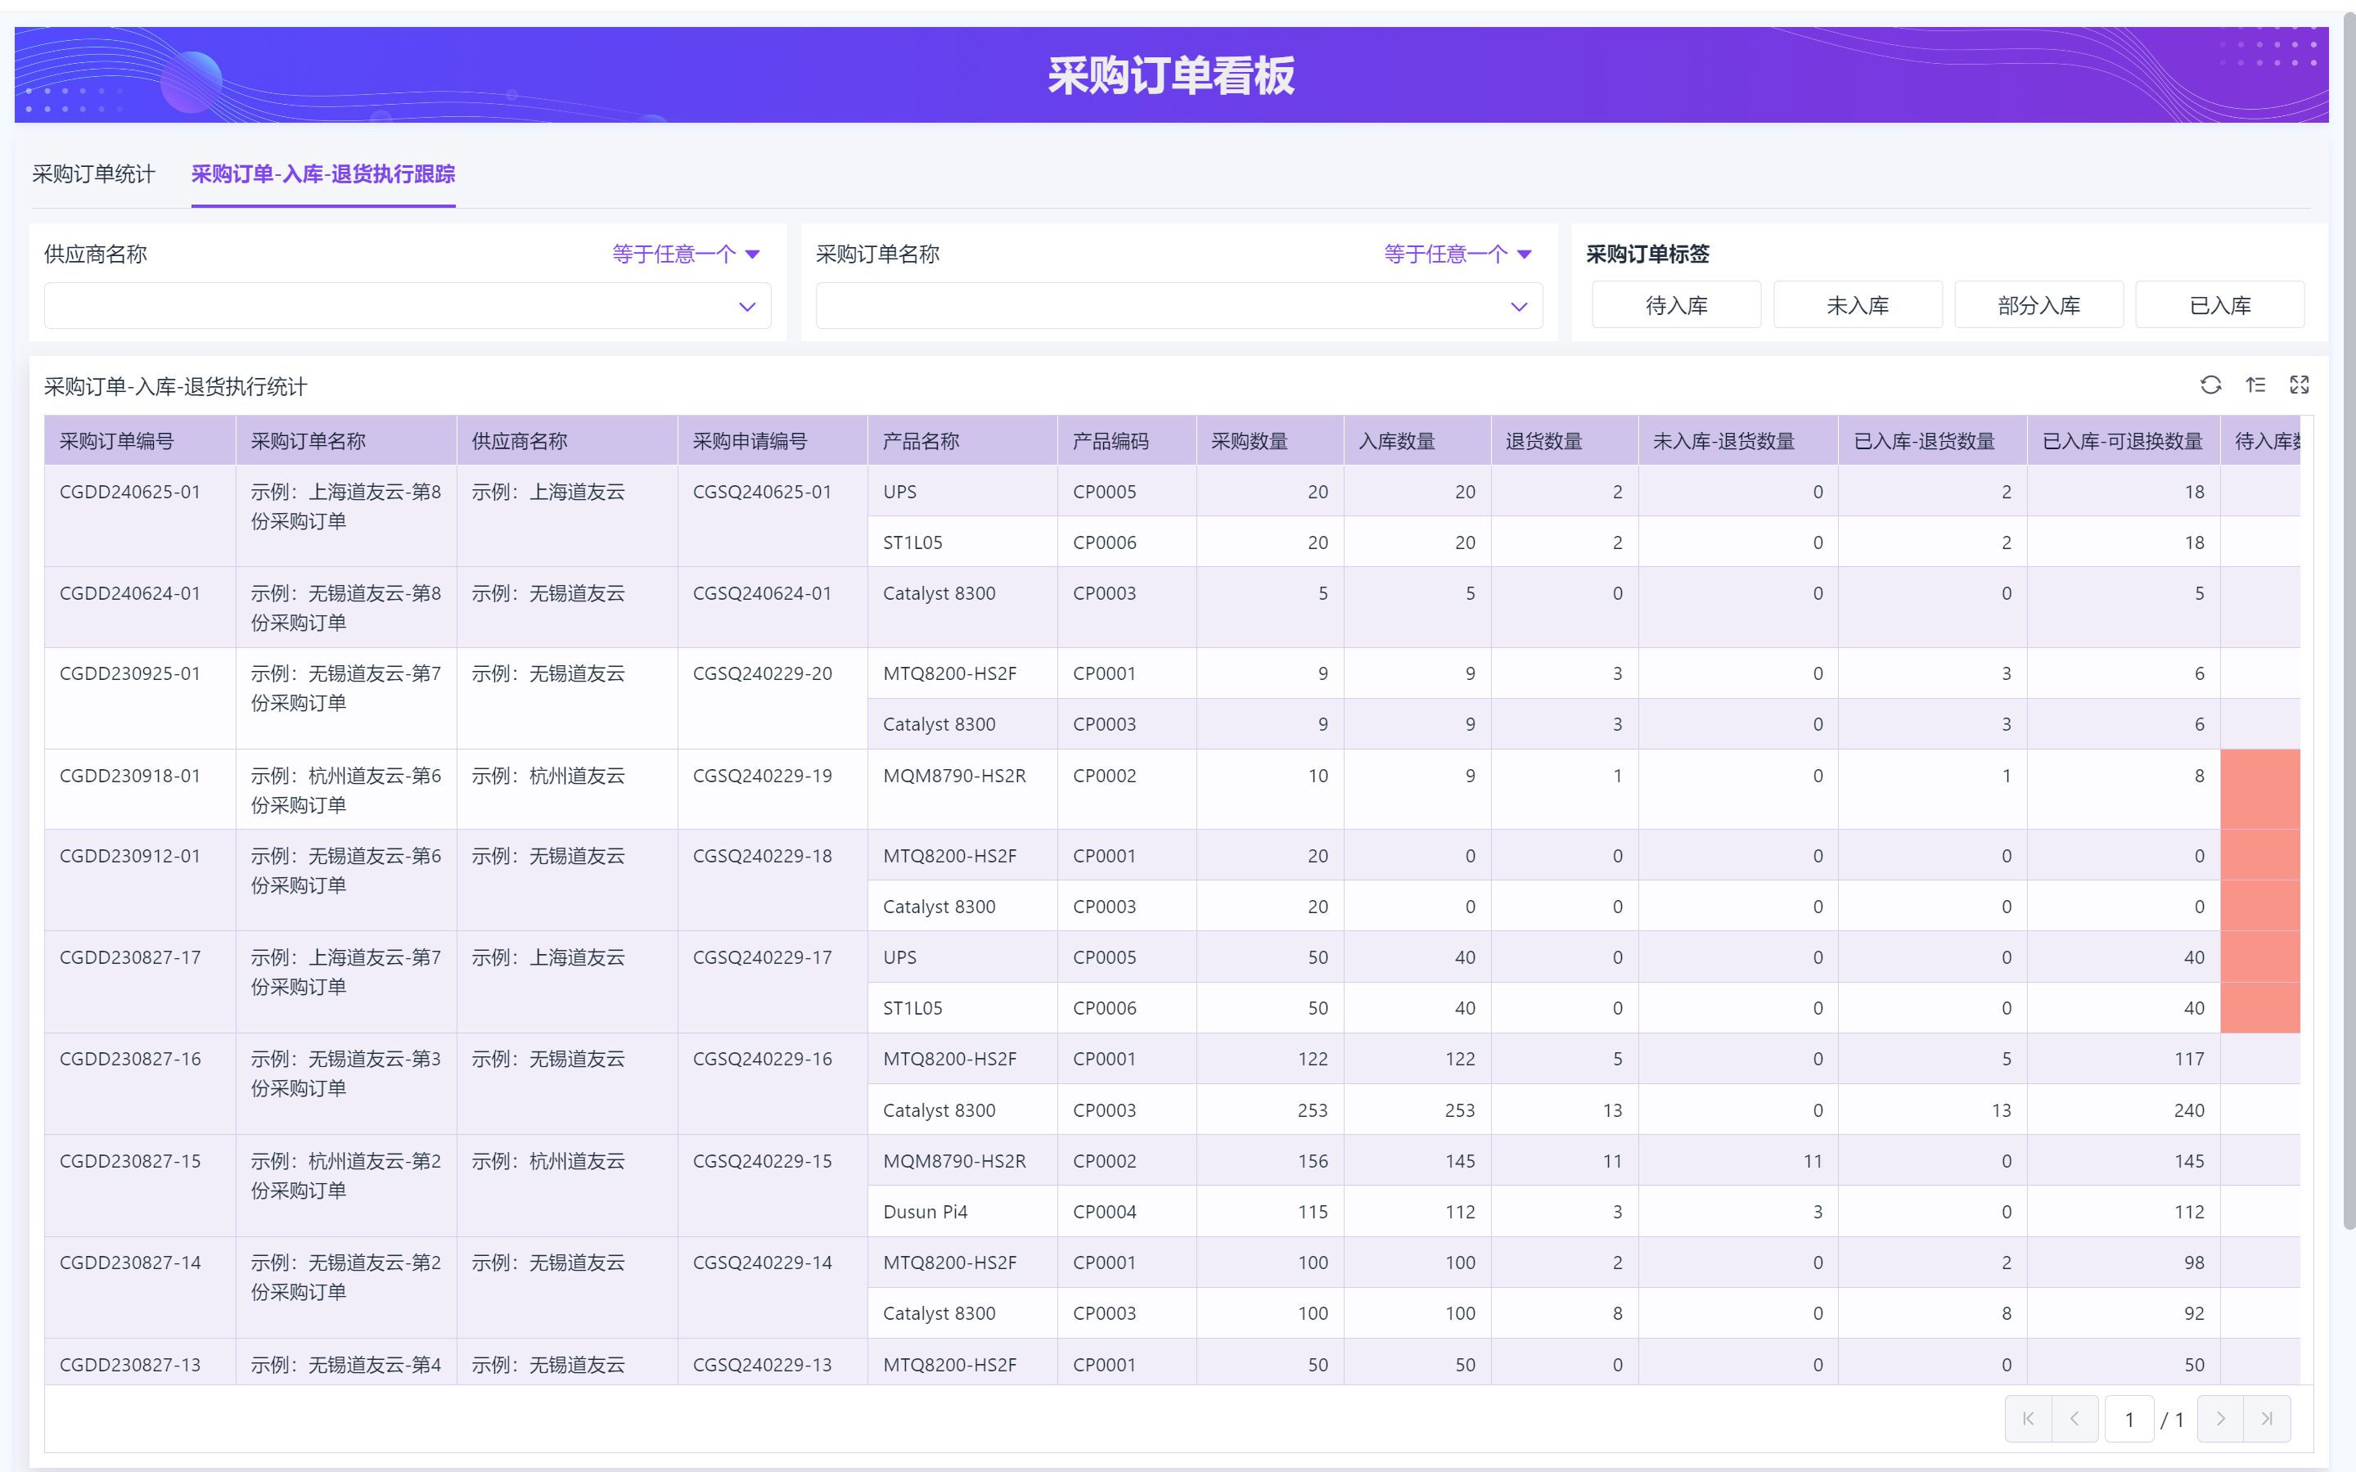This screenshot has width=2356, height=1472.
Task: Select the 采购订单-入库-退货执行跟踪 tab
Action: coord(323,174)
